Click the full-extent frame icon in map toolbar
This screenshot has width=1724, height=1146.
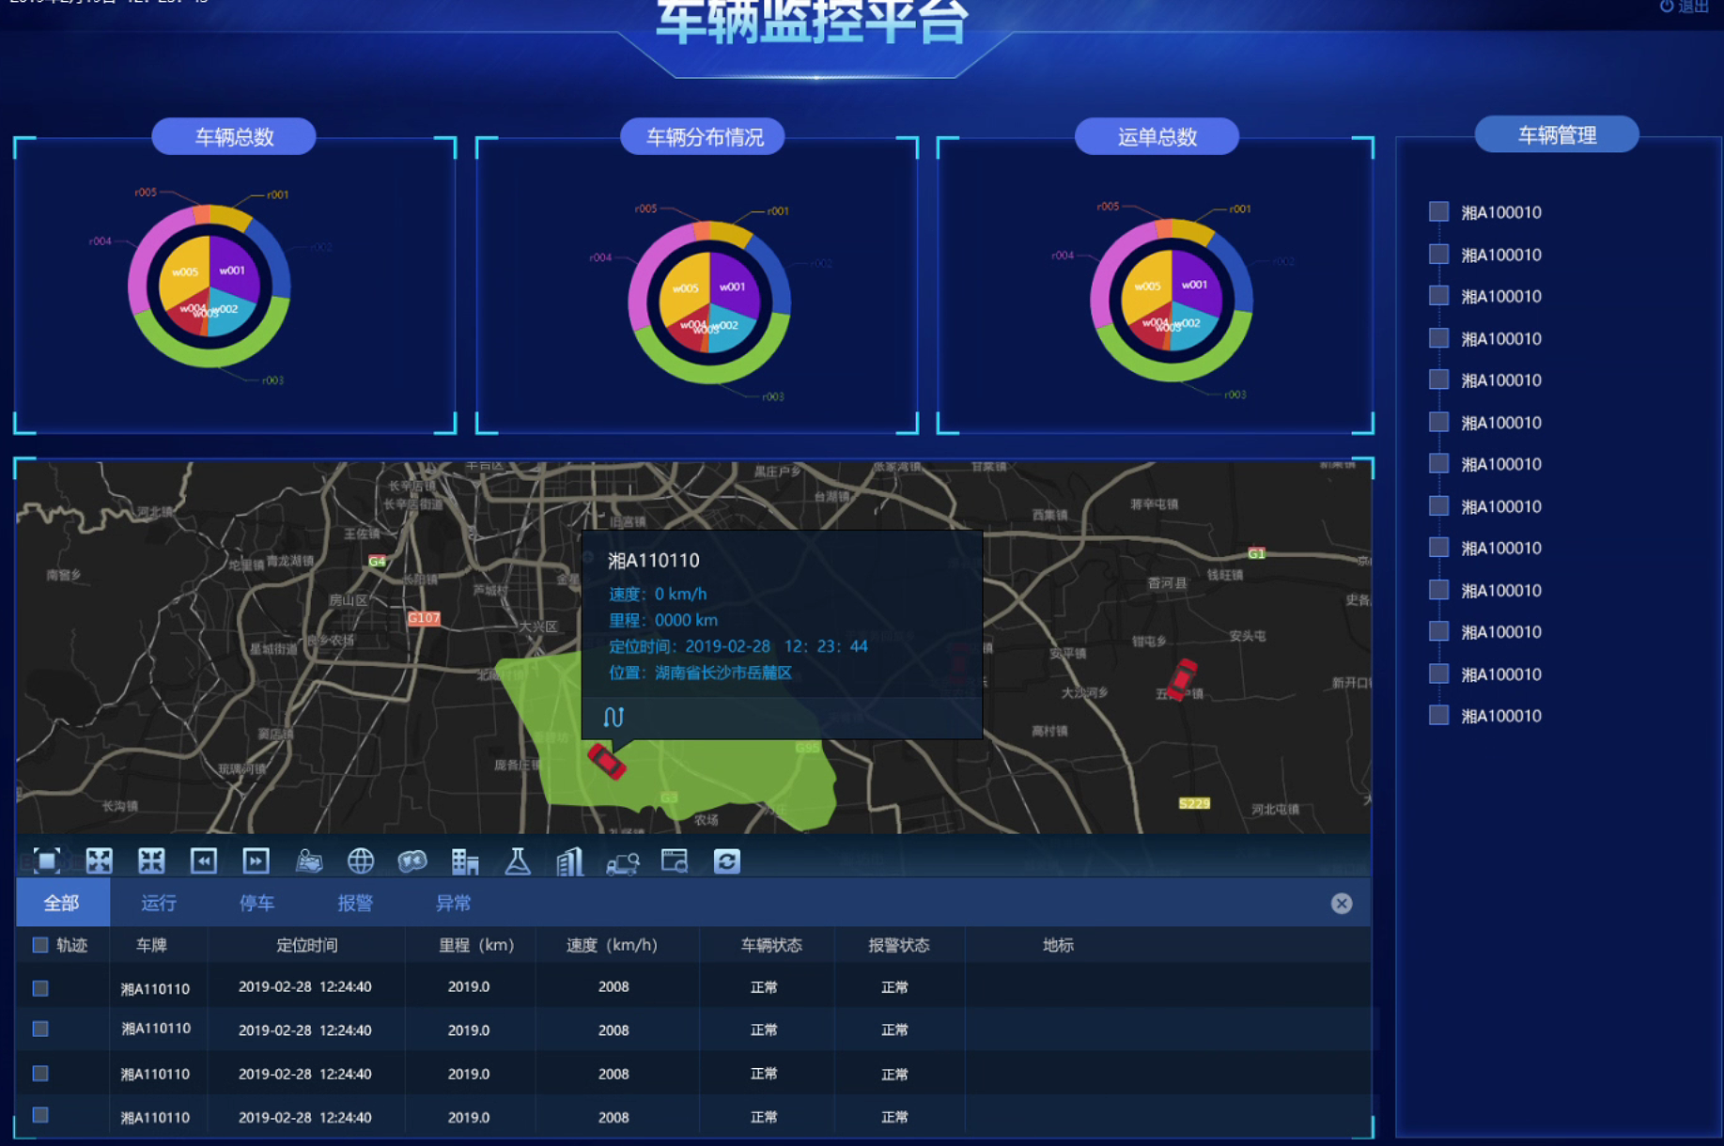click(46, 860)
